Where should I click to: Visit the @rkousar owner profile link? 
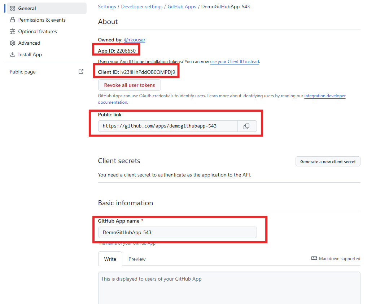(x=134, y=40)
